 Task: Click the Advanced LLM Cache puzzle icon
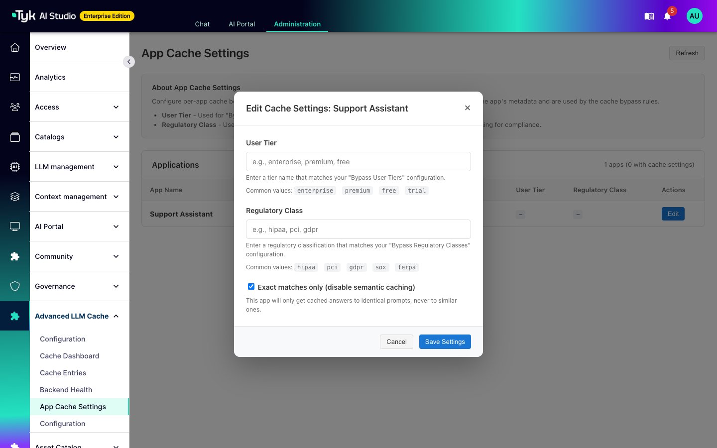(15, 316)
